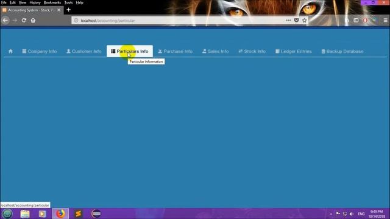
Task: Open the View menu
Action: [x=23, y=2]
